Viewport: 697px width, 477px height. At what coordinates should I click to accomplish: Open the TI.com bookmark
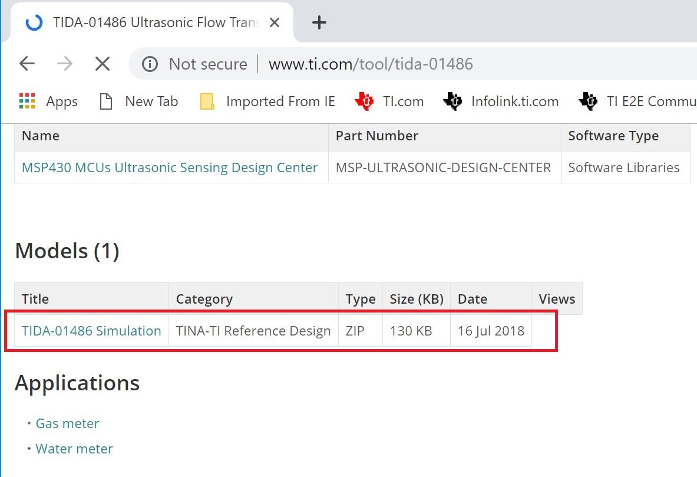tap(389, 101)
